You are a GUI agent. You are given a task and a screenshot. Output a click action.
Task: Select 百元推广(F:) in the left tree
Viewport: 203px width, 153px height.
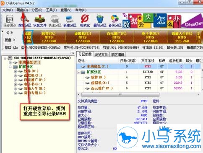[34, 80]
